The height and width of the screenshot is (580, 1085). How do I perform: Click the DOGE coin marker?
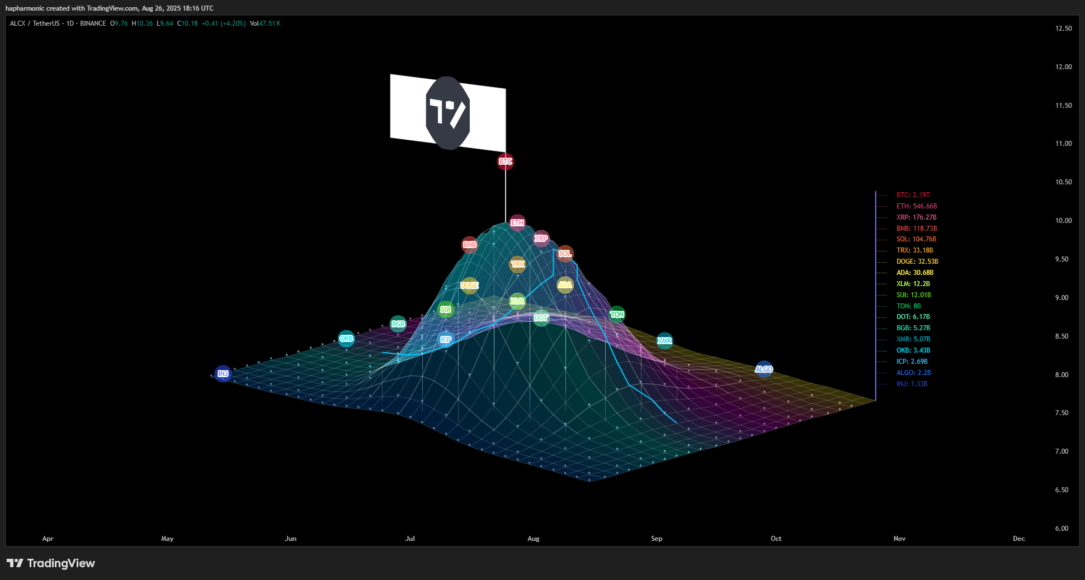point(469,286)
